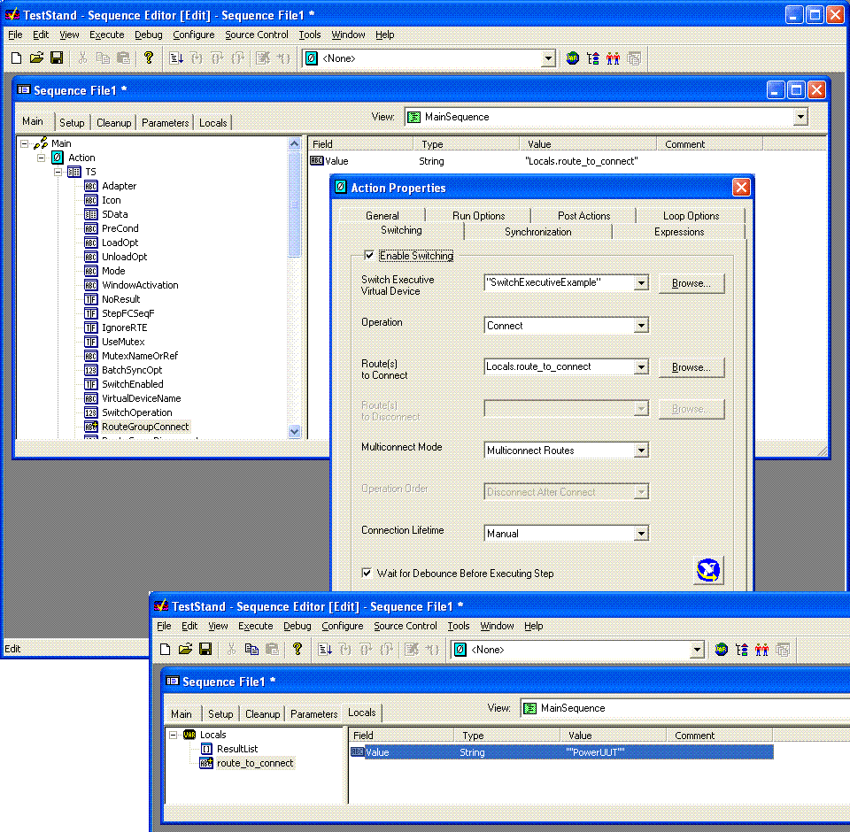Switch to Run Options tab
The image size is (850, 832).
(479, 216)
